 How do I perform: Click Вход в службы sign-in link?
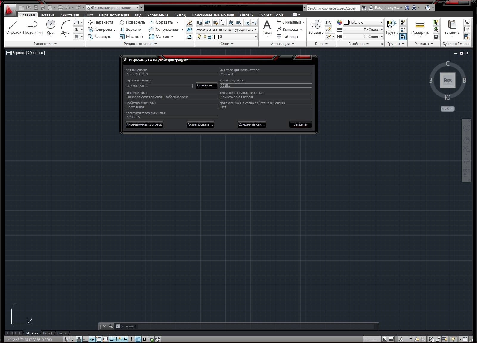tap(386, 8)
